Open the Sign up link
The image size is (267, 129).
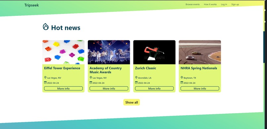(235, 4)
